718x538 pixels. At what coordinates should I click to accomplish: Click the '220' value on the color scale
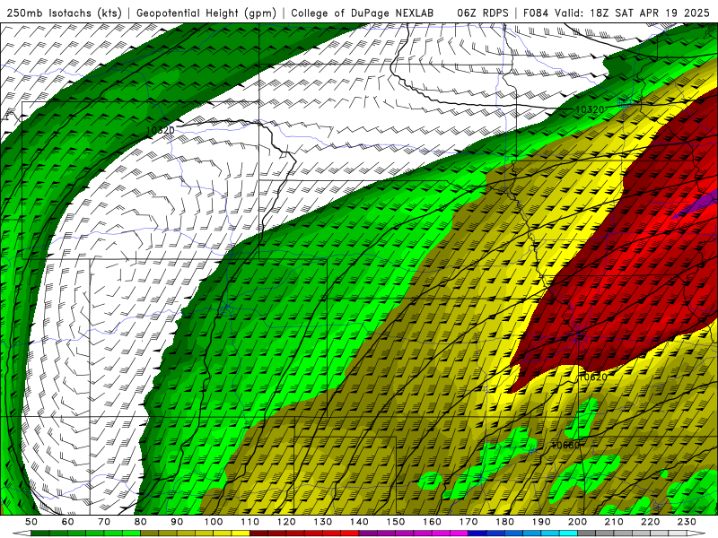(x=651, y=522)
